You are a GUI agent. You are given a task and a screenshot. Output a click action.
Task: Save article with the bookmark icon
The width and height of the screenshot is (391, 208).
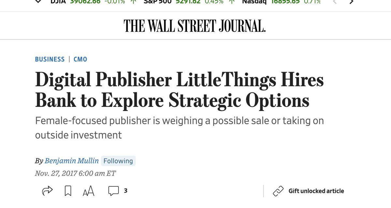[x=68, y=191]
